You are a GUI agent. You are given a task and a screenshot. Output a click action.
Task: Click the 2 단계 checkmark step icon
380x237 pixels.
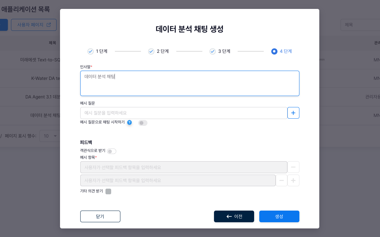(x=151, y=51)
